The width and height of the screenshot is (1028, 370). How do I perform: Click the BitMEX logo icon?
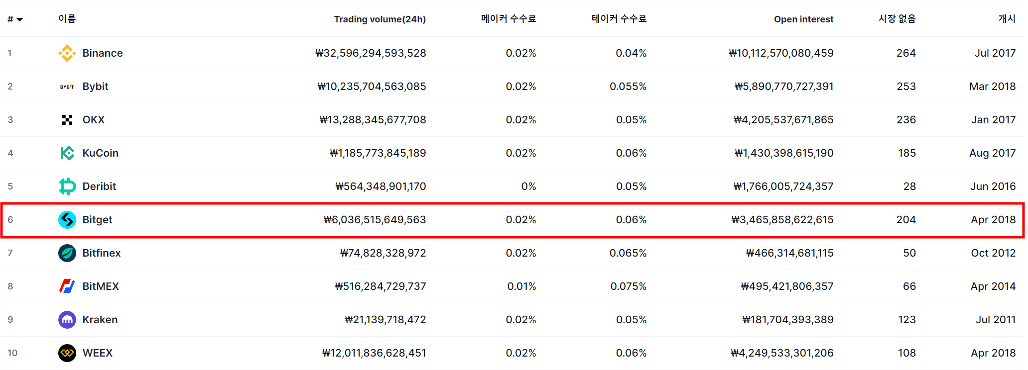pos(67,286)
